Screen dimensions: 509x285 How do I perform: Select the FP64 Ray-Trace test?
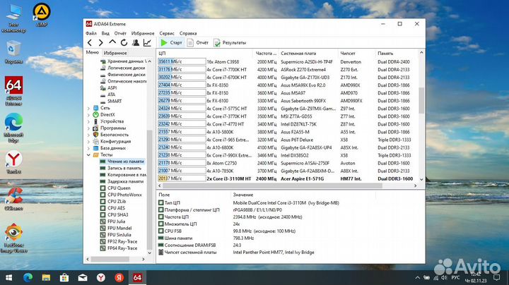pyautogui.click(x=119, y=248)
